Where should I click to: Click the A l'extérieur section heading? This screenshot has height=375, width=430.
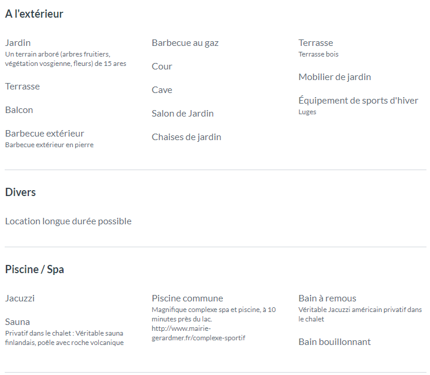[34, 14]
